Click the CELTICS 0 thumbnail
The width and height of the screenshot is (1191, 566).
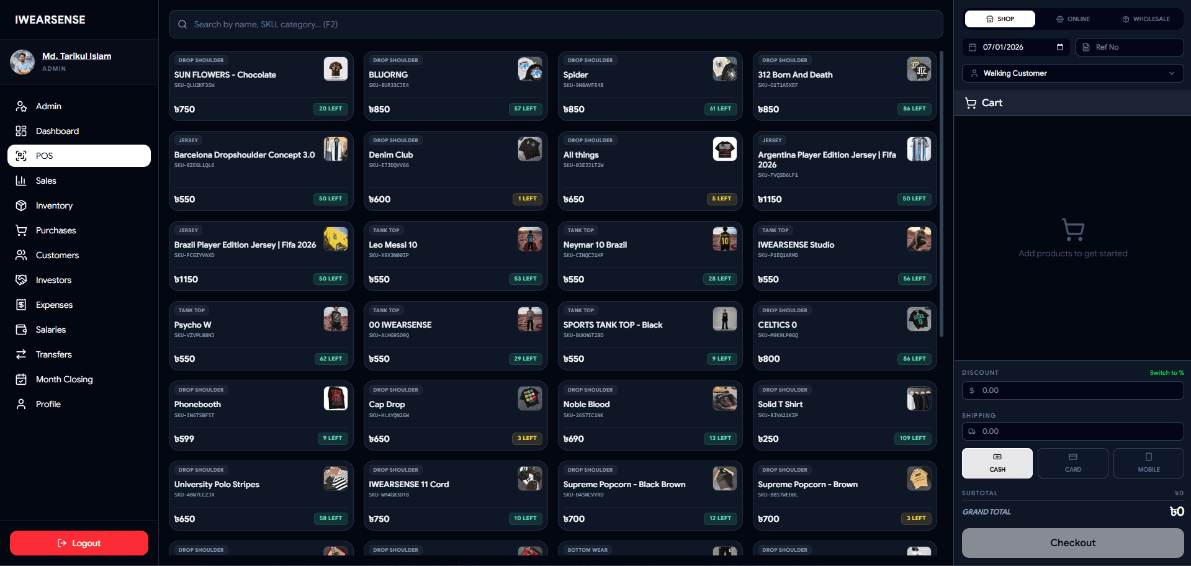(x=919, y=319)
